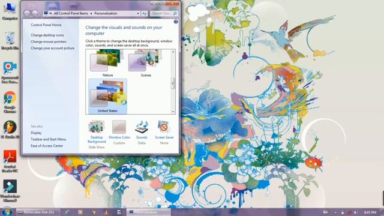Open Window Color custom settings
This screenshot has width=384, height=216.
click(x=119, y=132)
